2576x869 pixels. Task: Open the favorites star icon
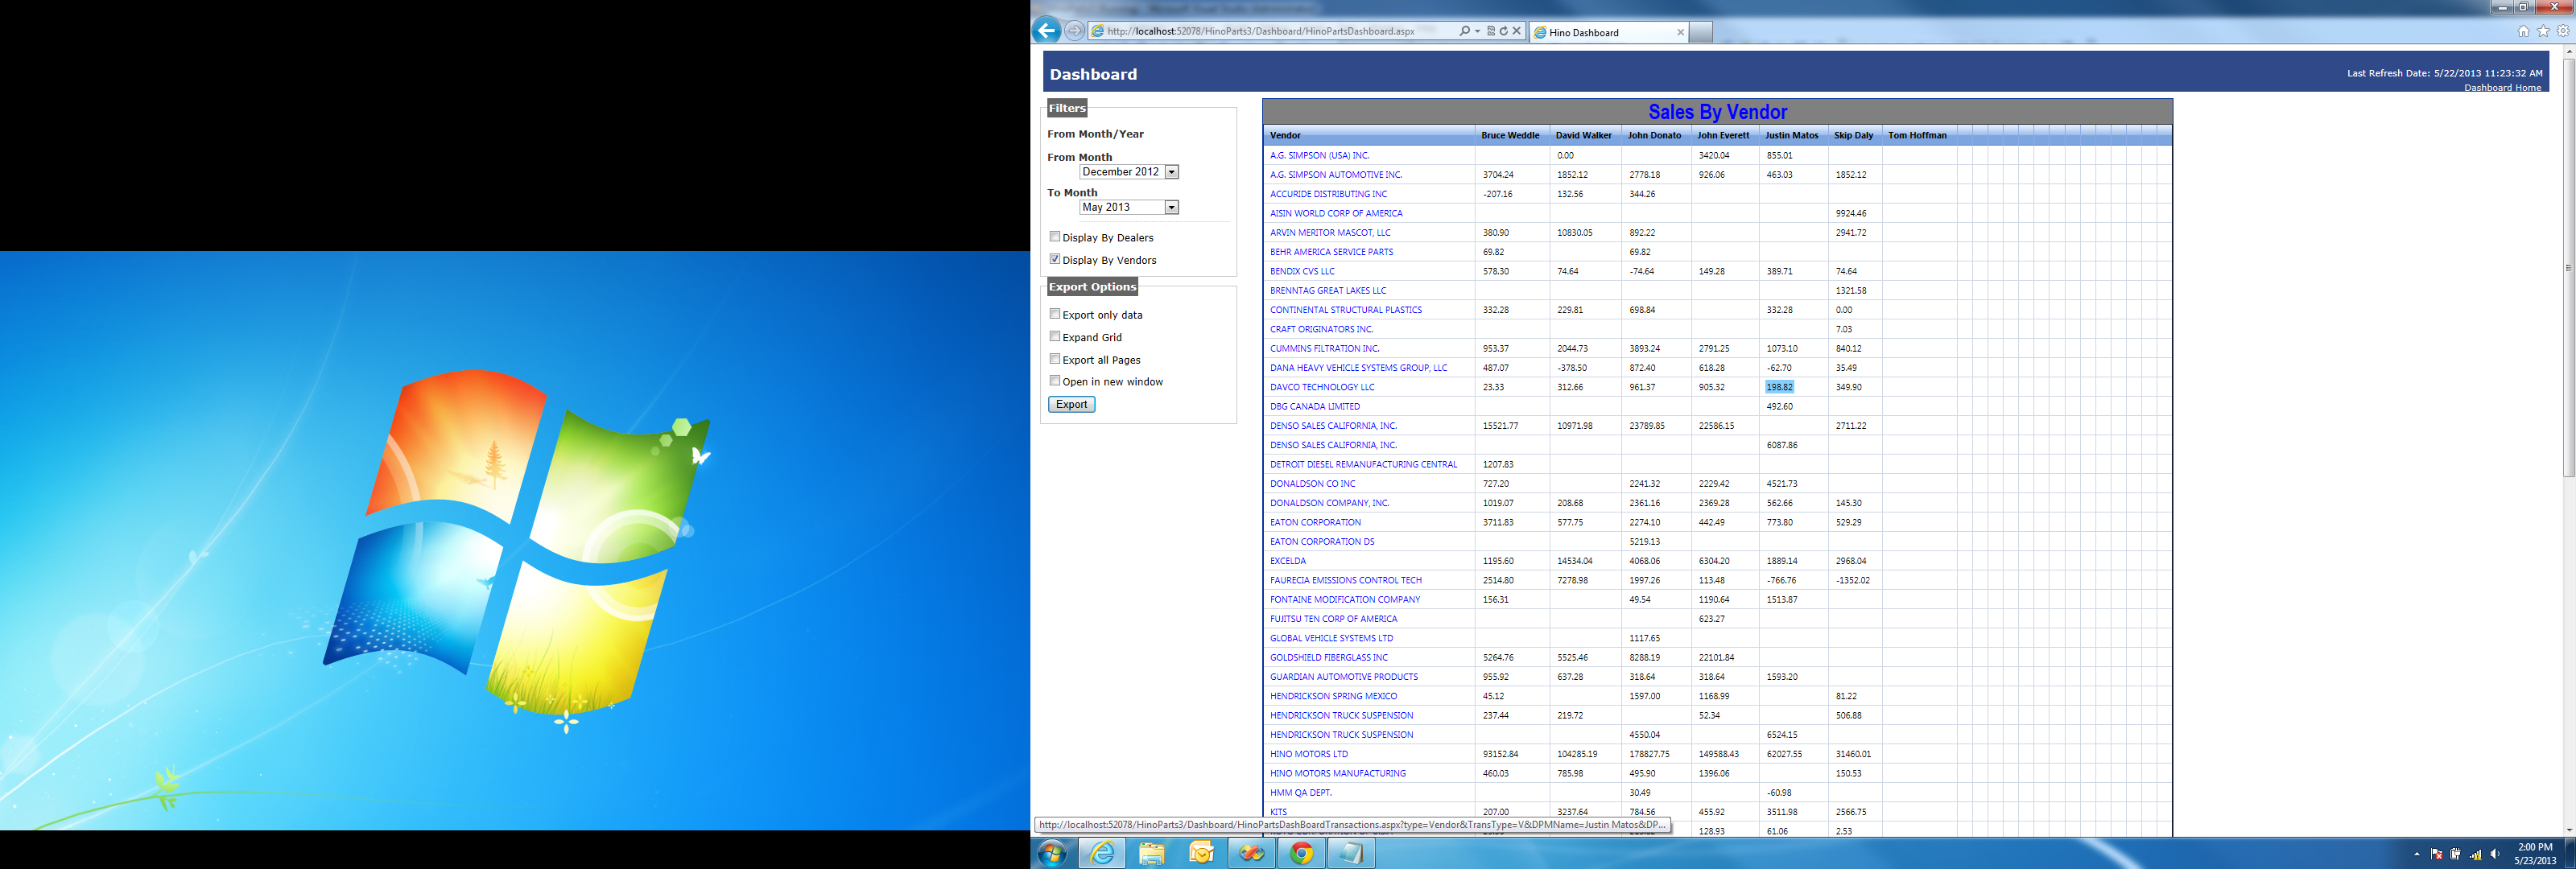pyautogui.click(x=2543, y=31)
